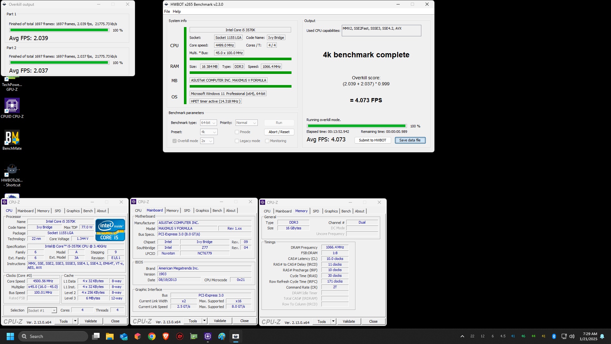Open Task View from the taskbar
The width and height of the screenshot is (611, 344).
pos(96,336)
